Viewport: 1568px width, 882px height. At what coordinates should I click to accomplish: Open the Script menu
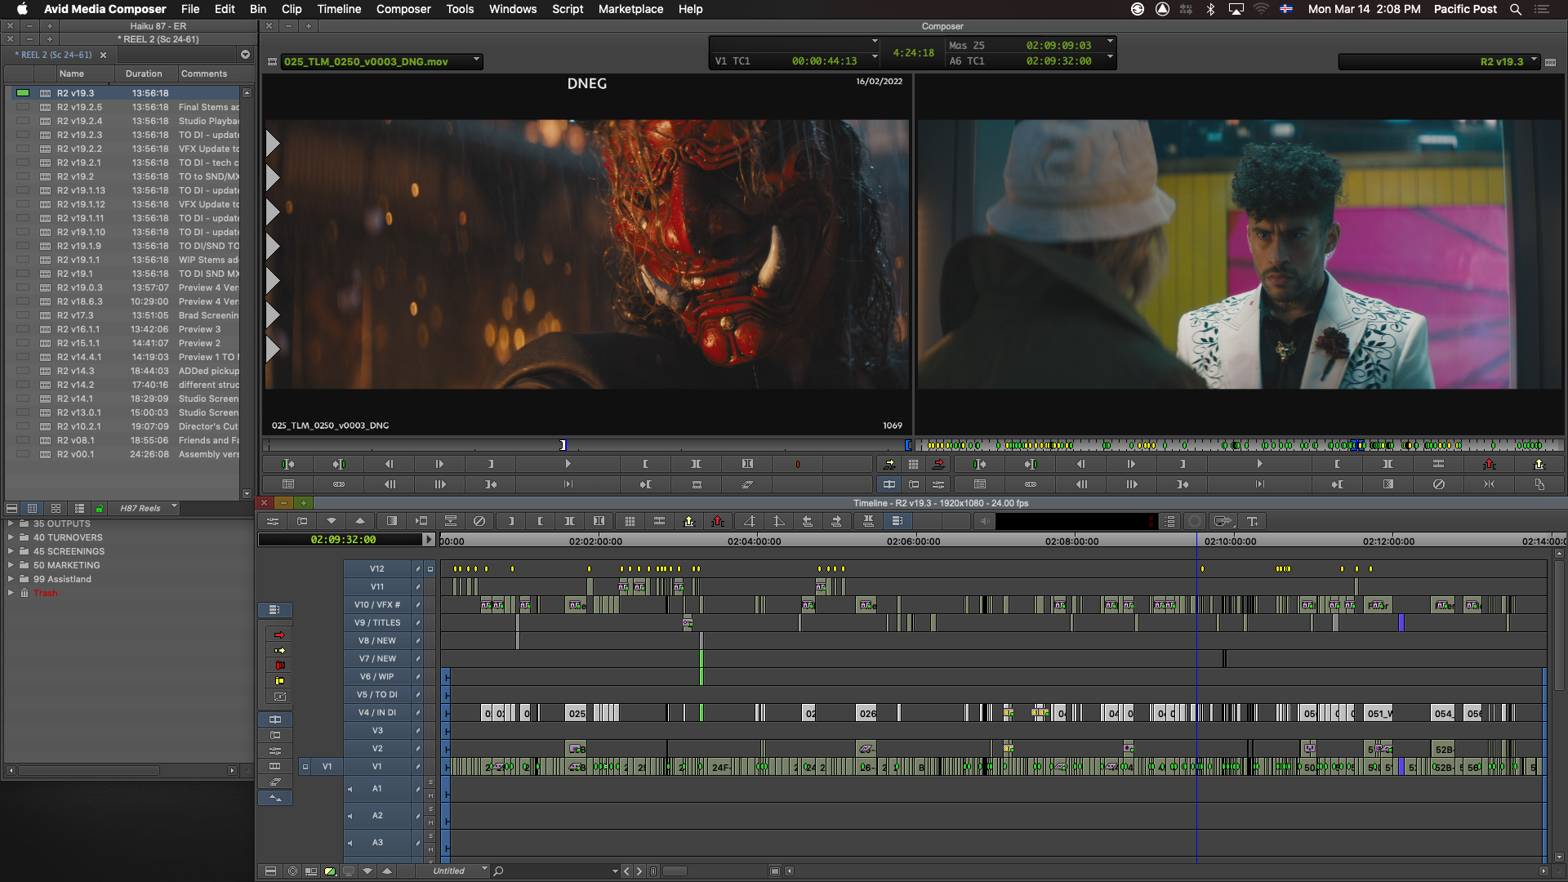[568, 9]
